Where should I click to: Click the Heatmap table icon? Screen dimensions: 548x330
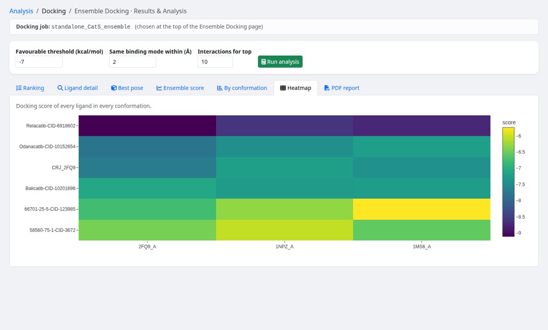coord(283,88)
